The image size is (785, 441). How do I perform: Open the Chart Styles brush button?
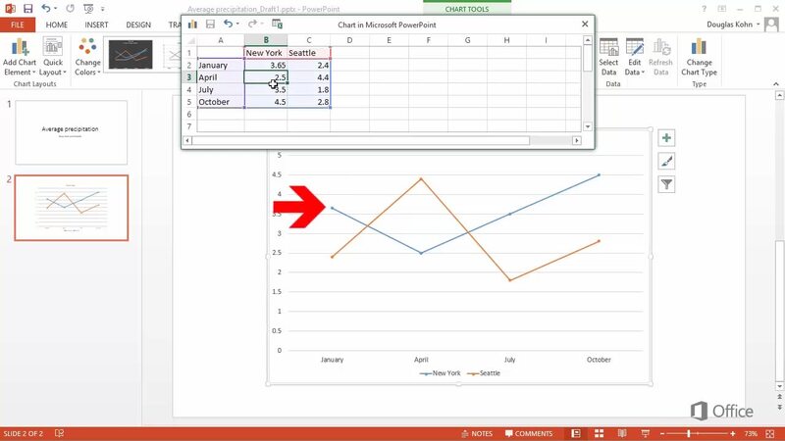click(x=666, y=161)
